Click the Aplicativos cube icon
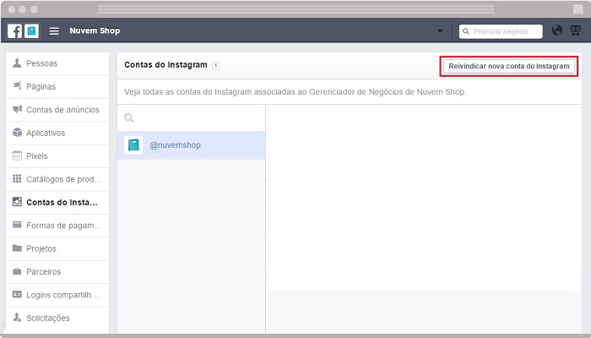This screenshot has height=338, width=591. click(17, 133)
